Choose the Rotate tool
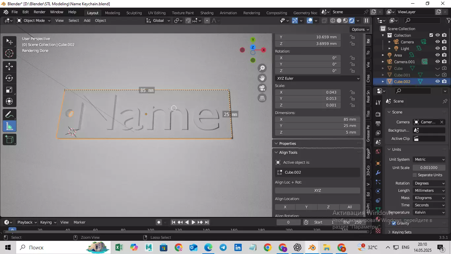Viewport: 451px width, 254px height. tap(9, 78)
